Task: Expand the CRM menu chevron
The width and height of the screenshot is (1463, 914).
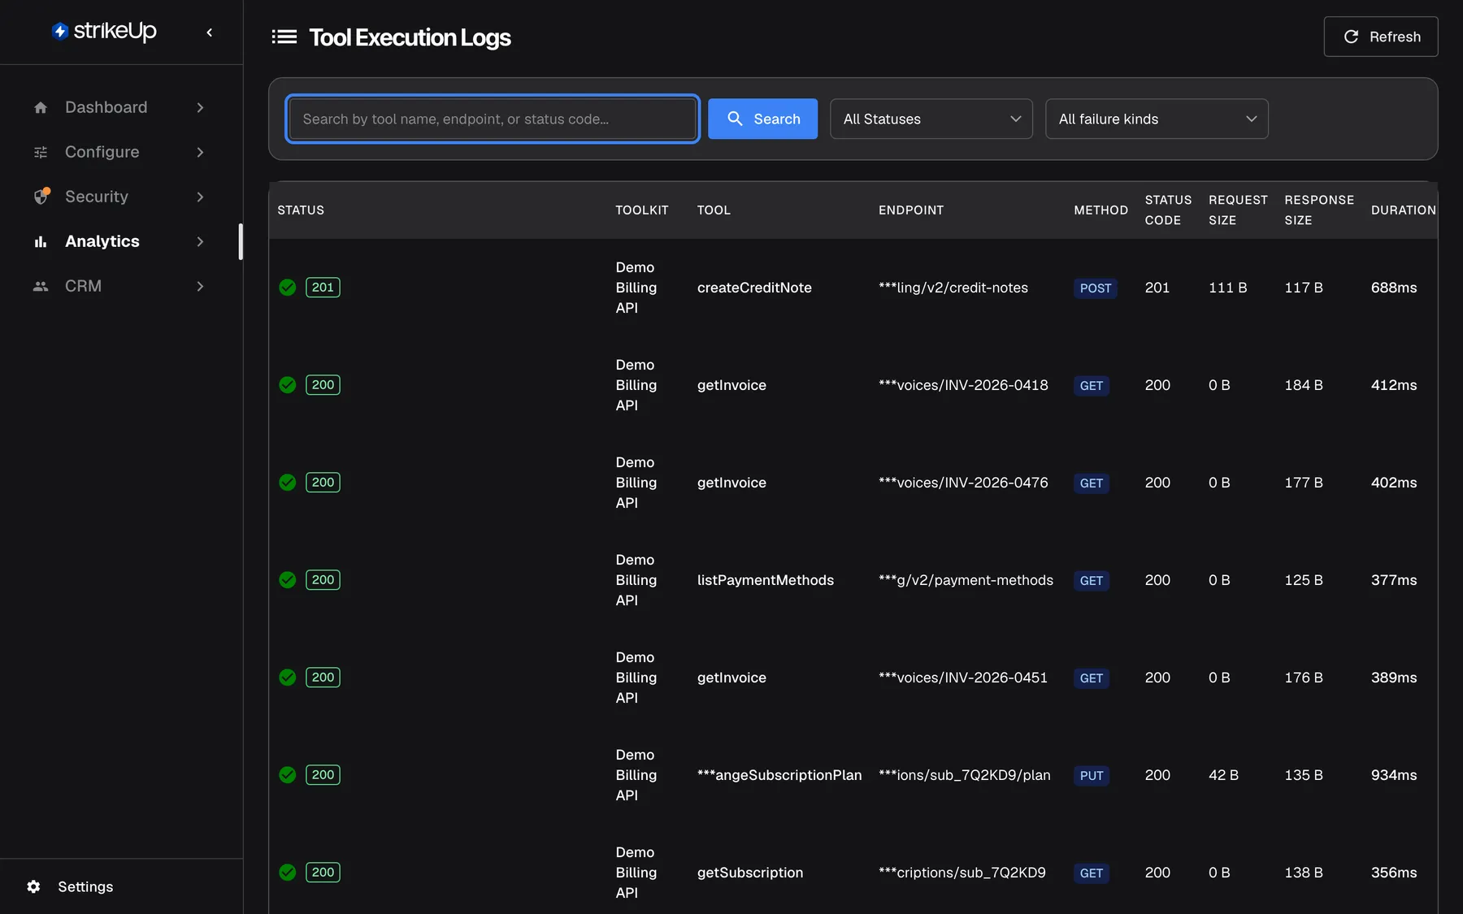Action: click(200, 286)
